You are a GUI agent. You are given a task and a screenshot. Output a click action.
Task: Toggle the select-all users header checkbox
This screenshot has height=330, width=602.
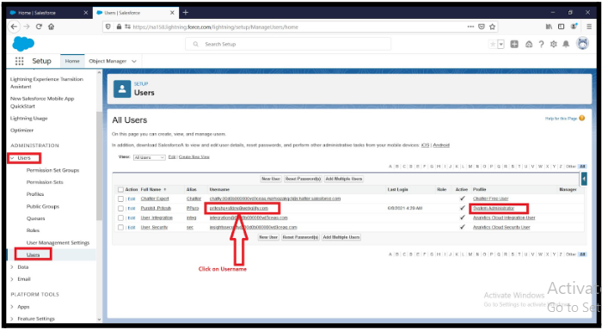pyautogui.click(x=120, y=190)
